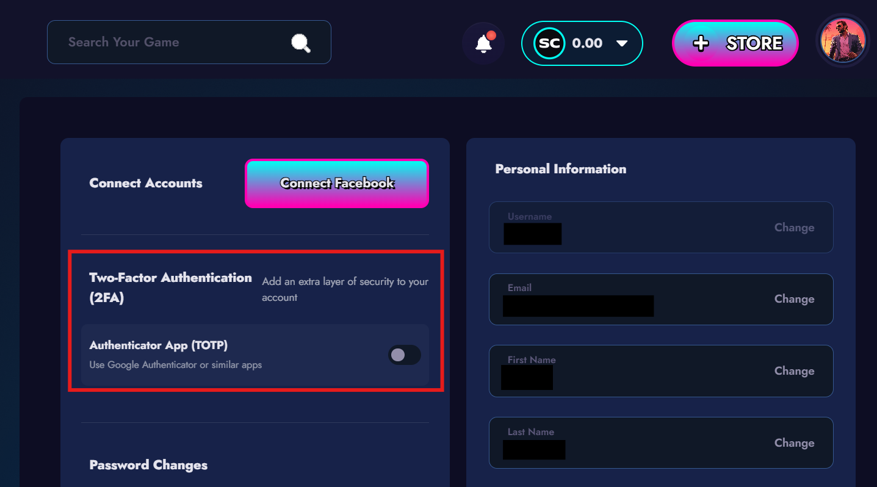Open the STORE button

tap(753, 43)
